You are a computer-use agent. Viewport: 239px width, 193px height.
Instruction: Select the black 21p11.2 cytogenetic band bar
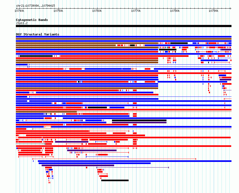(124, 26)
